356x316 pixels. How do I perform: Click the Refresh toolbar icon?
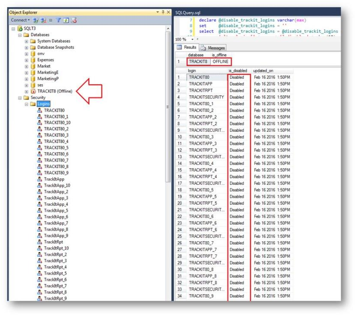click(66, 20)
